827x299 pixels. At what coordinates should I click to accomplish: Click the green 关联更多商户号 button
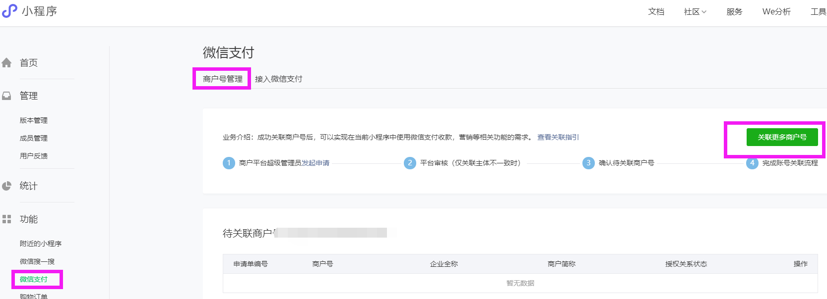click(782, 137)
